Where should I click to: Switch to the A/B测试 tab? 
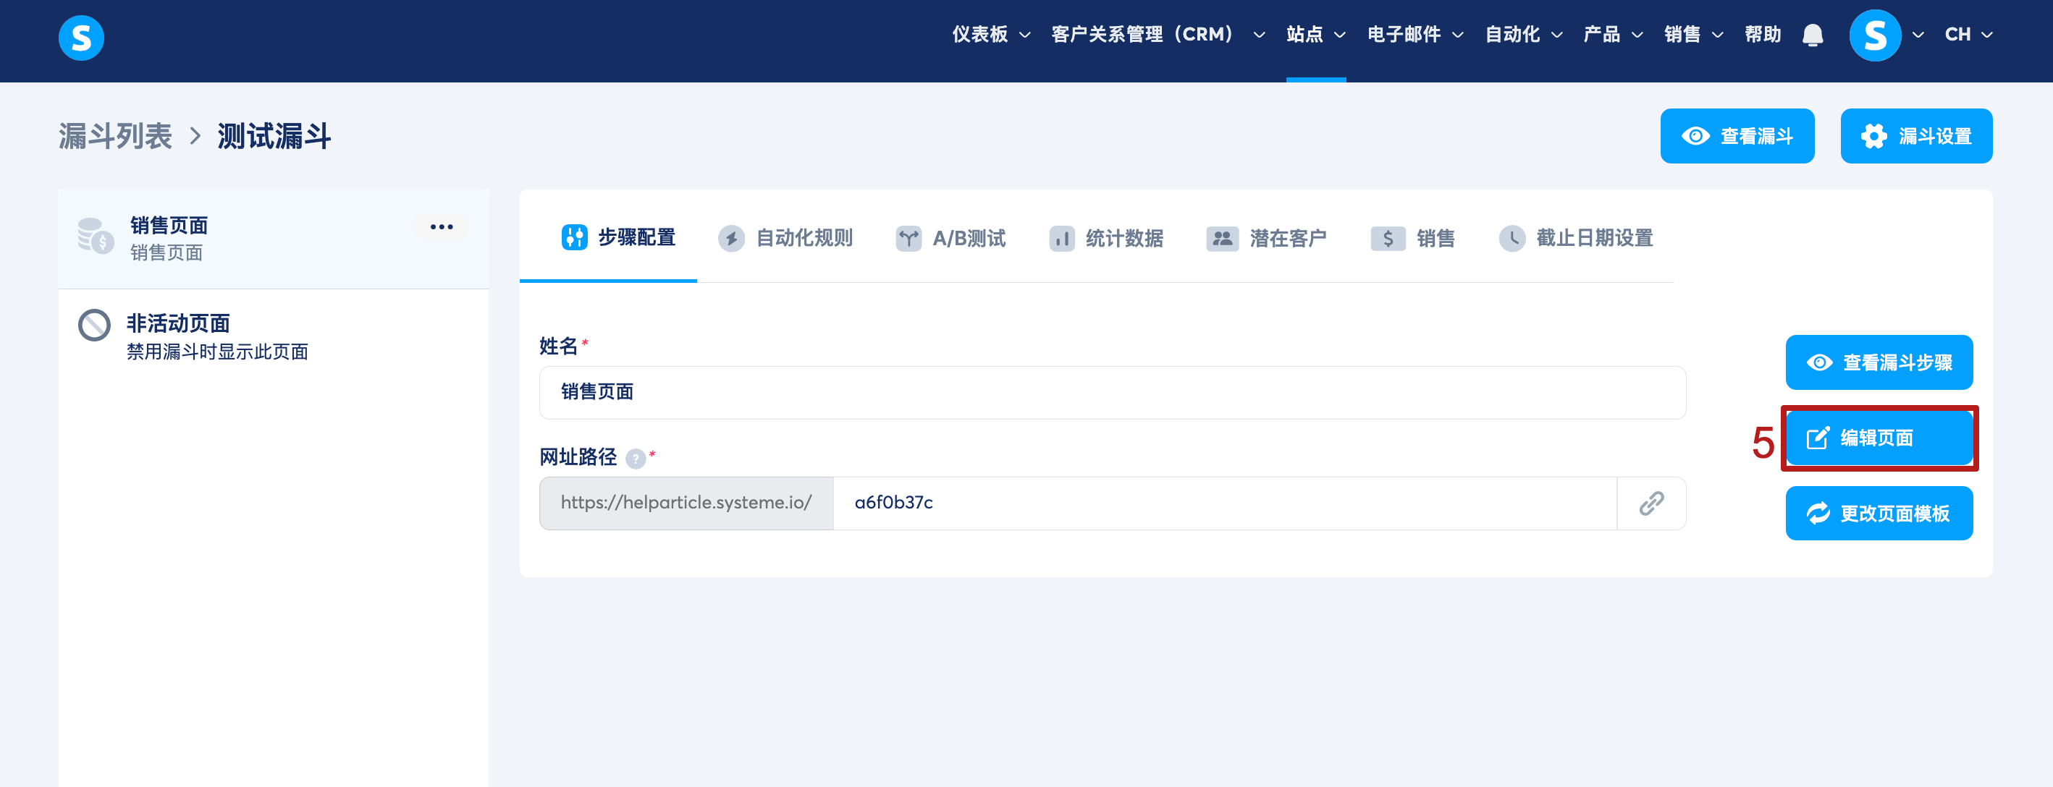[950, 238]
